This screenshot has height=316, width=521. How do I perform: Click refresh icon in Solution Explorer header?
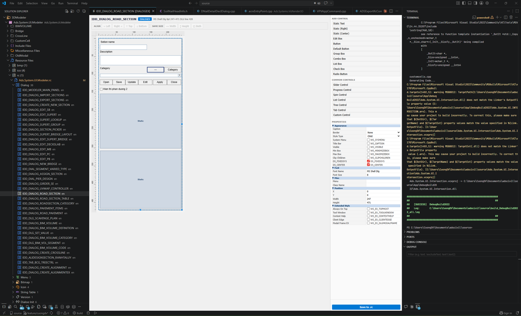(x=78, y=11)
